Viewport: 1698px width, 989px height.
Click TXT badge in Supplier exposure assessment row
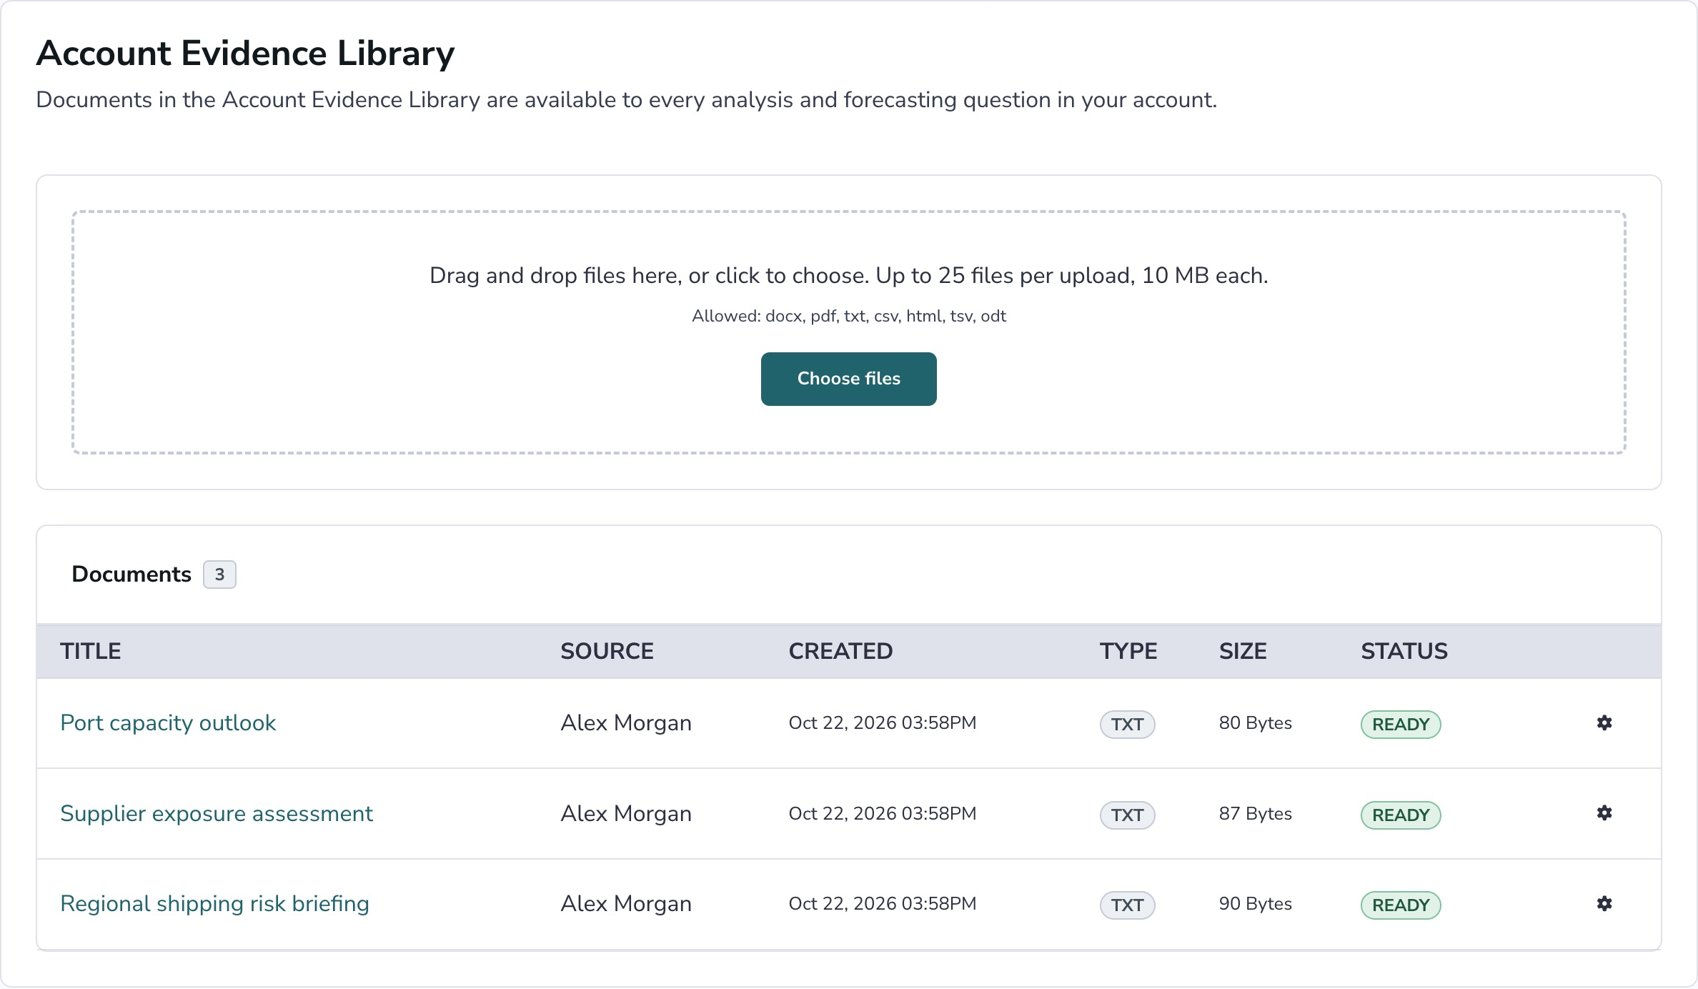point(1127,815)
